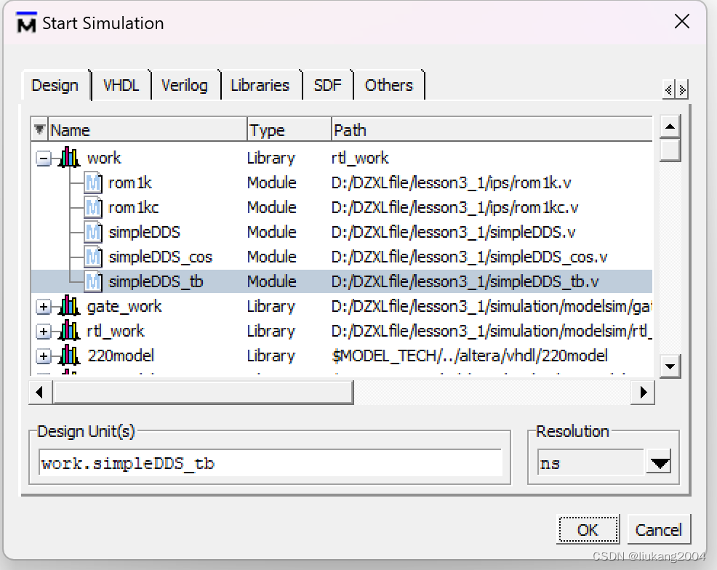Collapse the work library tree
The width and height of the screenshot is (717, 570).
coord(44,157)
